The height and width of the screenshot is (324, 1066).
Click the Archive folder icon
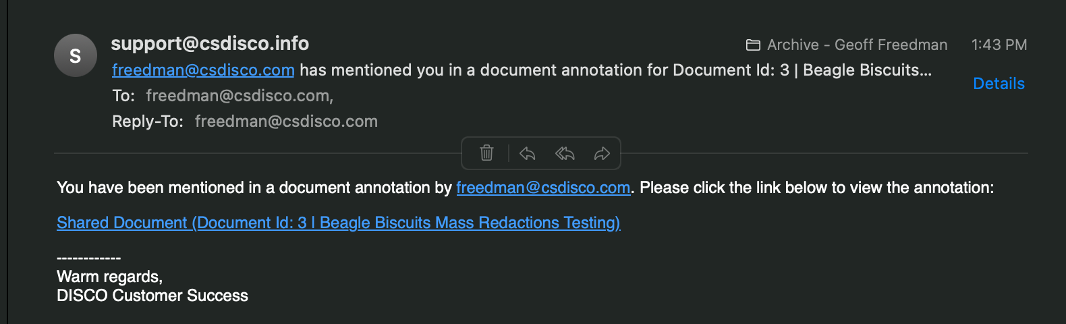753,45
